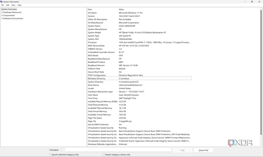Select the Windows Directory row

pyautogui.click(x=139, y=78)
